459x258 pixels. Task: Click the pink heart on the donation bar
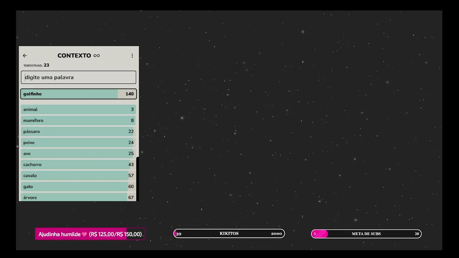click(85, 234)
